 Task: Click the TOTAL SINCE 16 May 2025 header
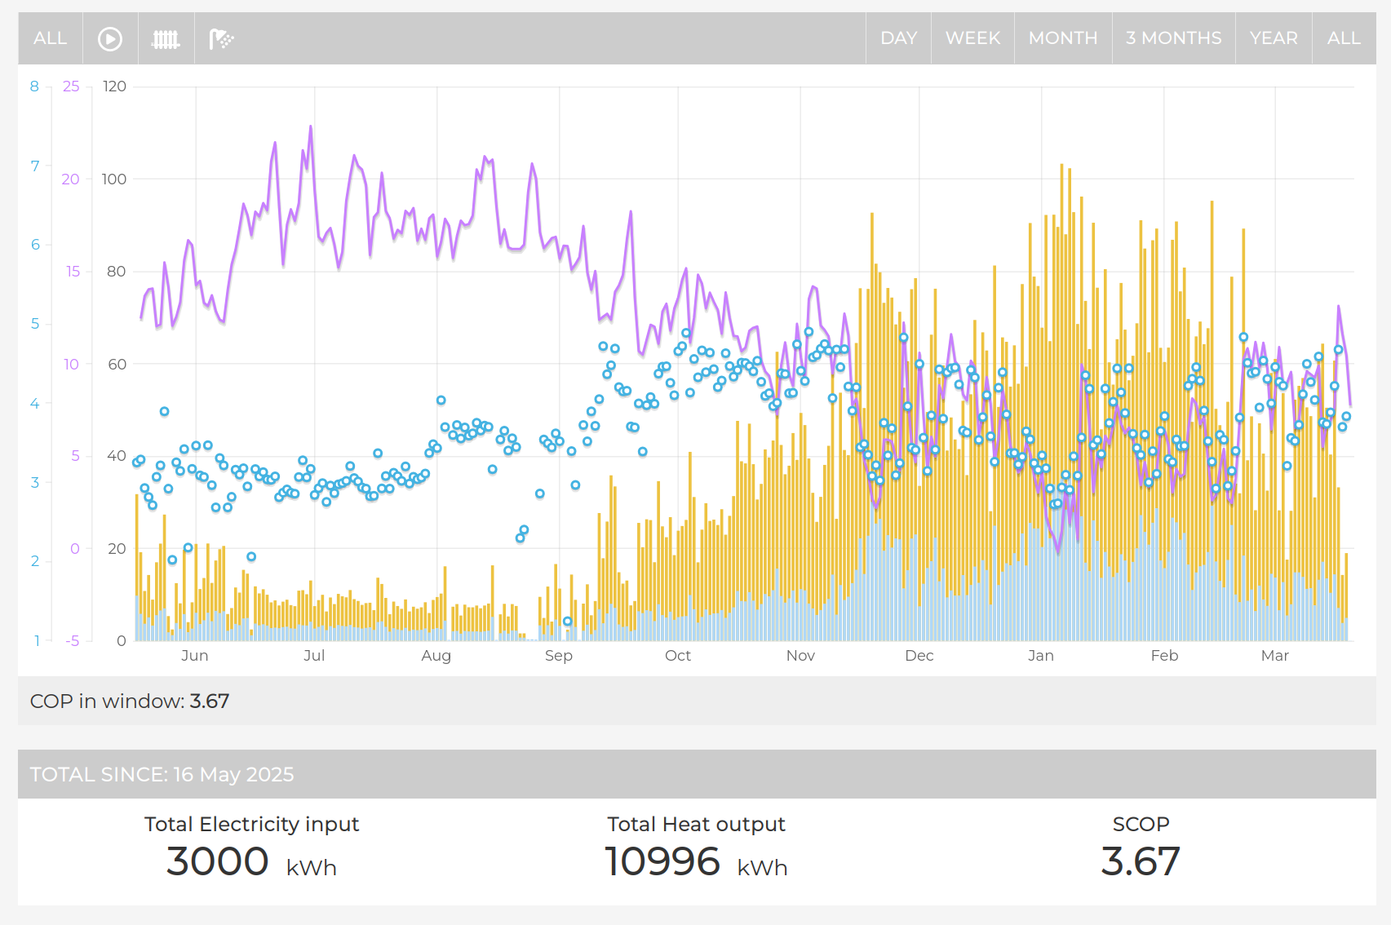[162, 774]
